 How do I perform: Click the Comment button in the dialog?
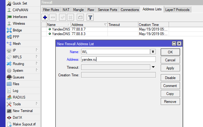(170, 86)
